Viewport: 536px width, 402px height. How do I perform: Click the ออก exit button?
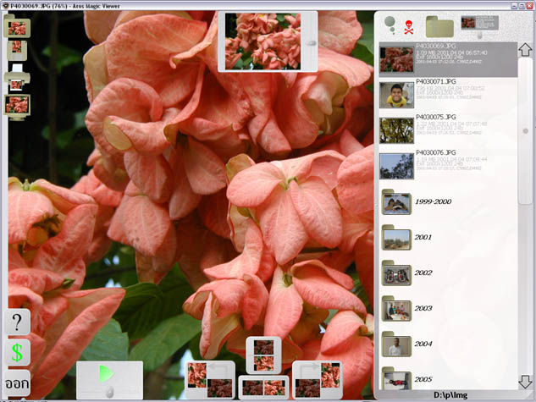(x=17, y=382)
